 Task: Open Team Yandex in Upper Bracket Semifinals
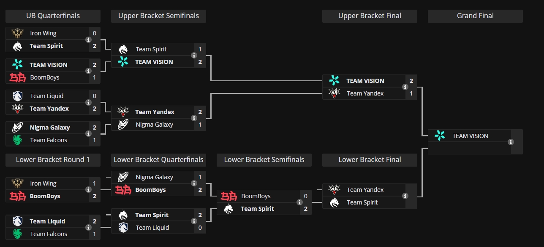click(x=155, y=112)
